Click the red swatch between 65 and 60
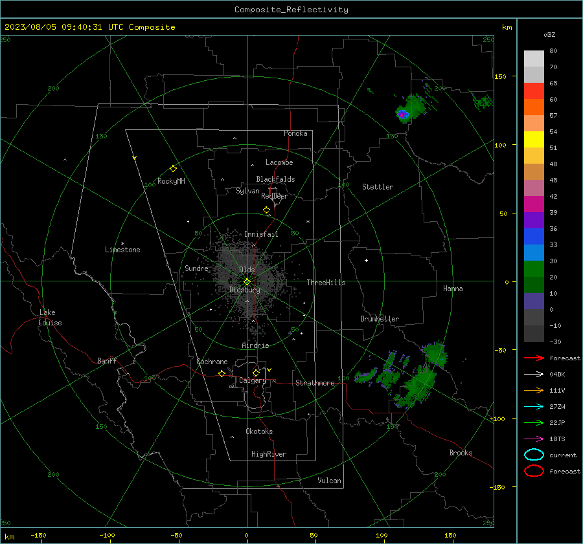The height and width of the screenshot is (544, 583). [534, 91]
